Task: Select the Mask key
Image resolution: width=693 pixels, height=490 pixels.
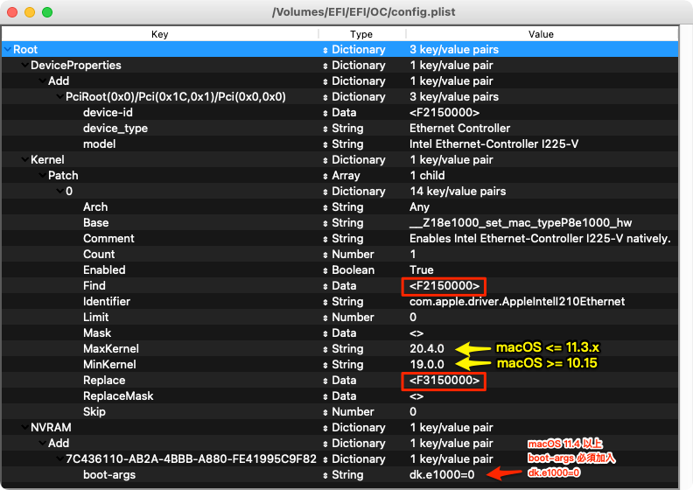Action: click(x=97, y=333)
